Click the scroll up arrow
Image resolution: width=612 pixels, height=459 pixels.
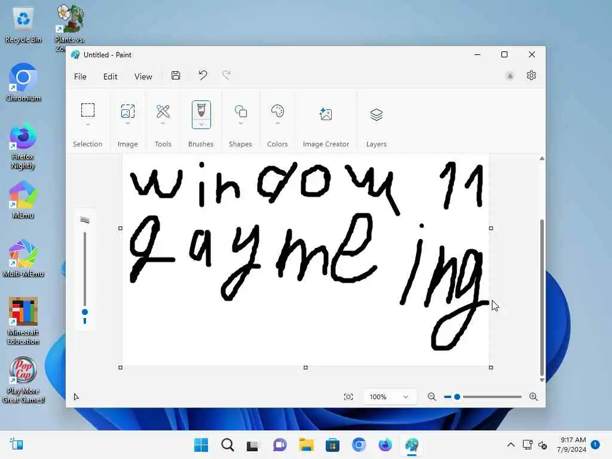[541, 158]
